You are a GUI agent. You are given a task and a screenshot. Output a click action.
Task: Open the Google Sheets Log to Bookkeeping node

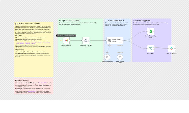coord(151,31)
